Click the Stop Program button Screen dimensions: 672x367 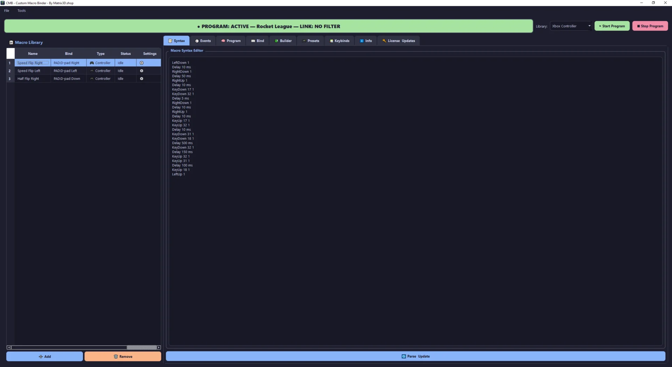pyautogui.click(x=650, y=26)
